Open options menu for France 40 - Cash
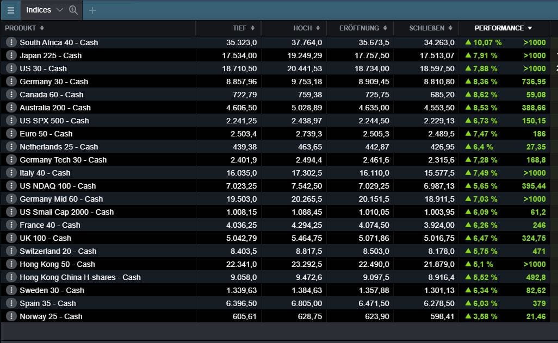 pos(11,225)
